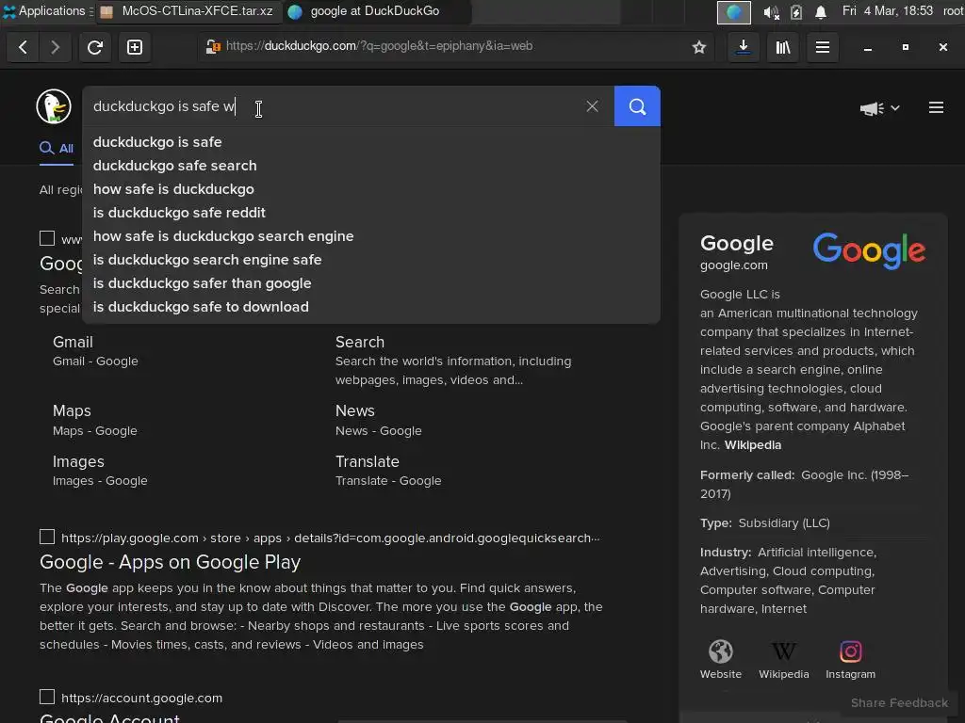Choose suggestion 'is duckduckgo safe reddit'

click(x=371, y=213)
